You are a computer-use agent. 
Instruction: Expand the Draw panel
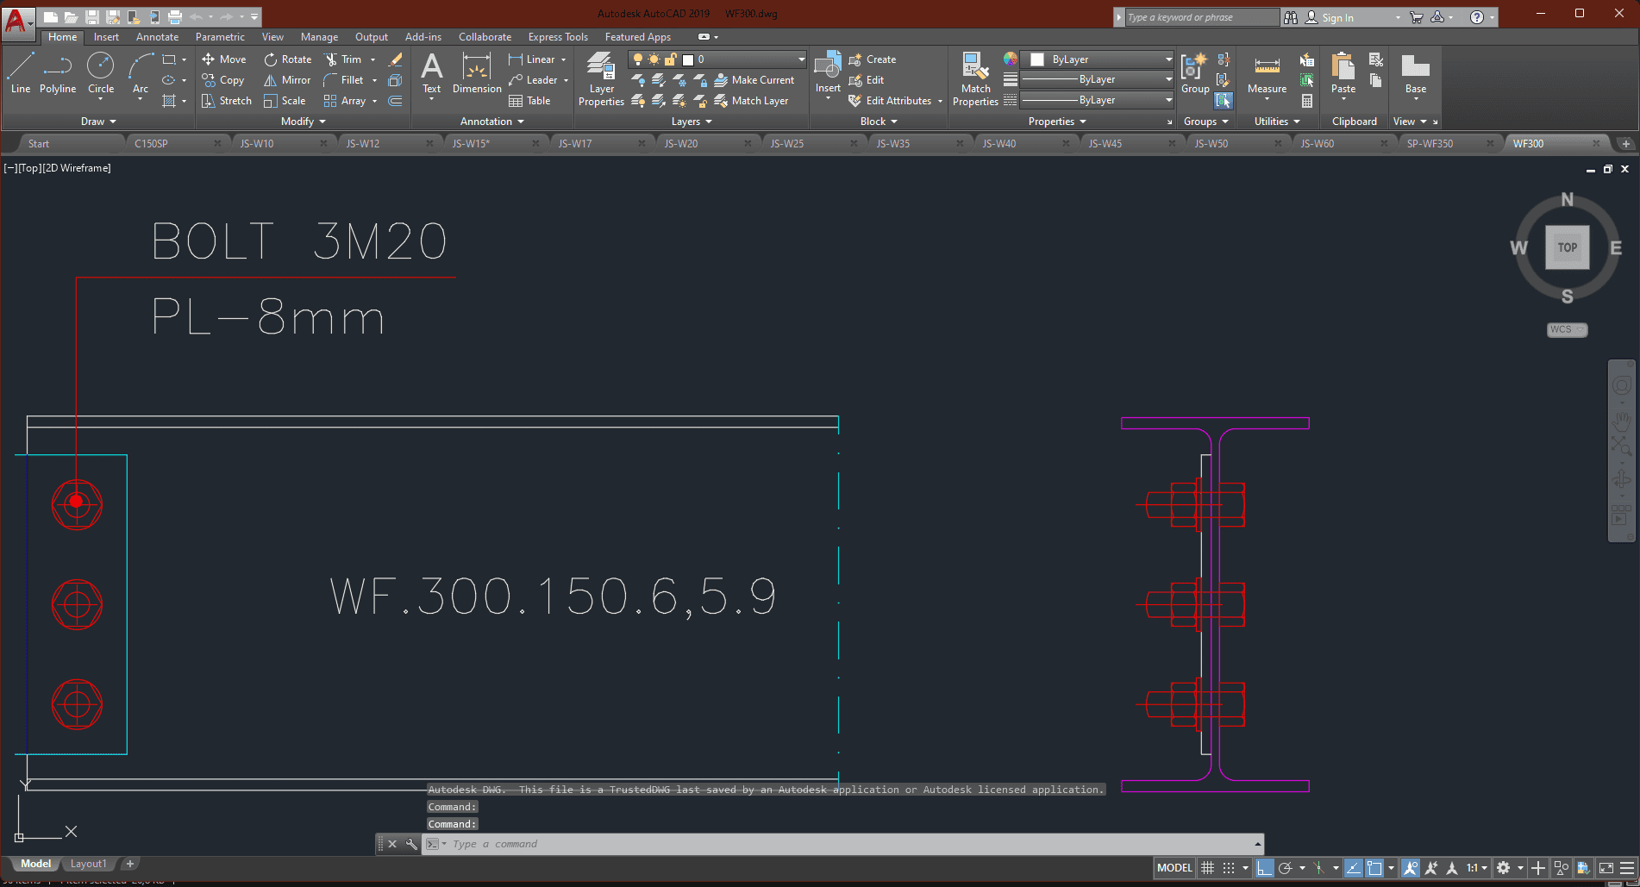point(98,122)
